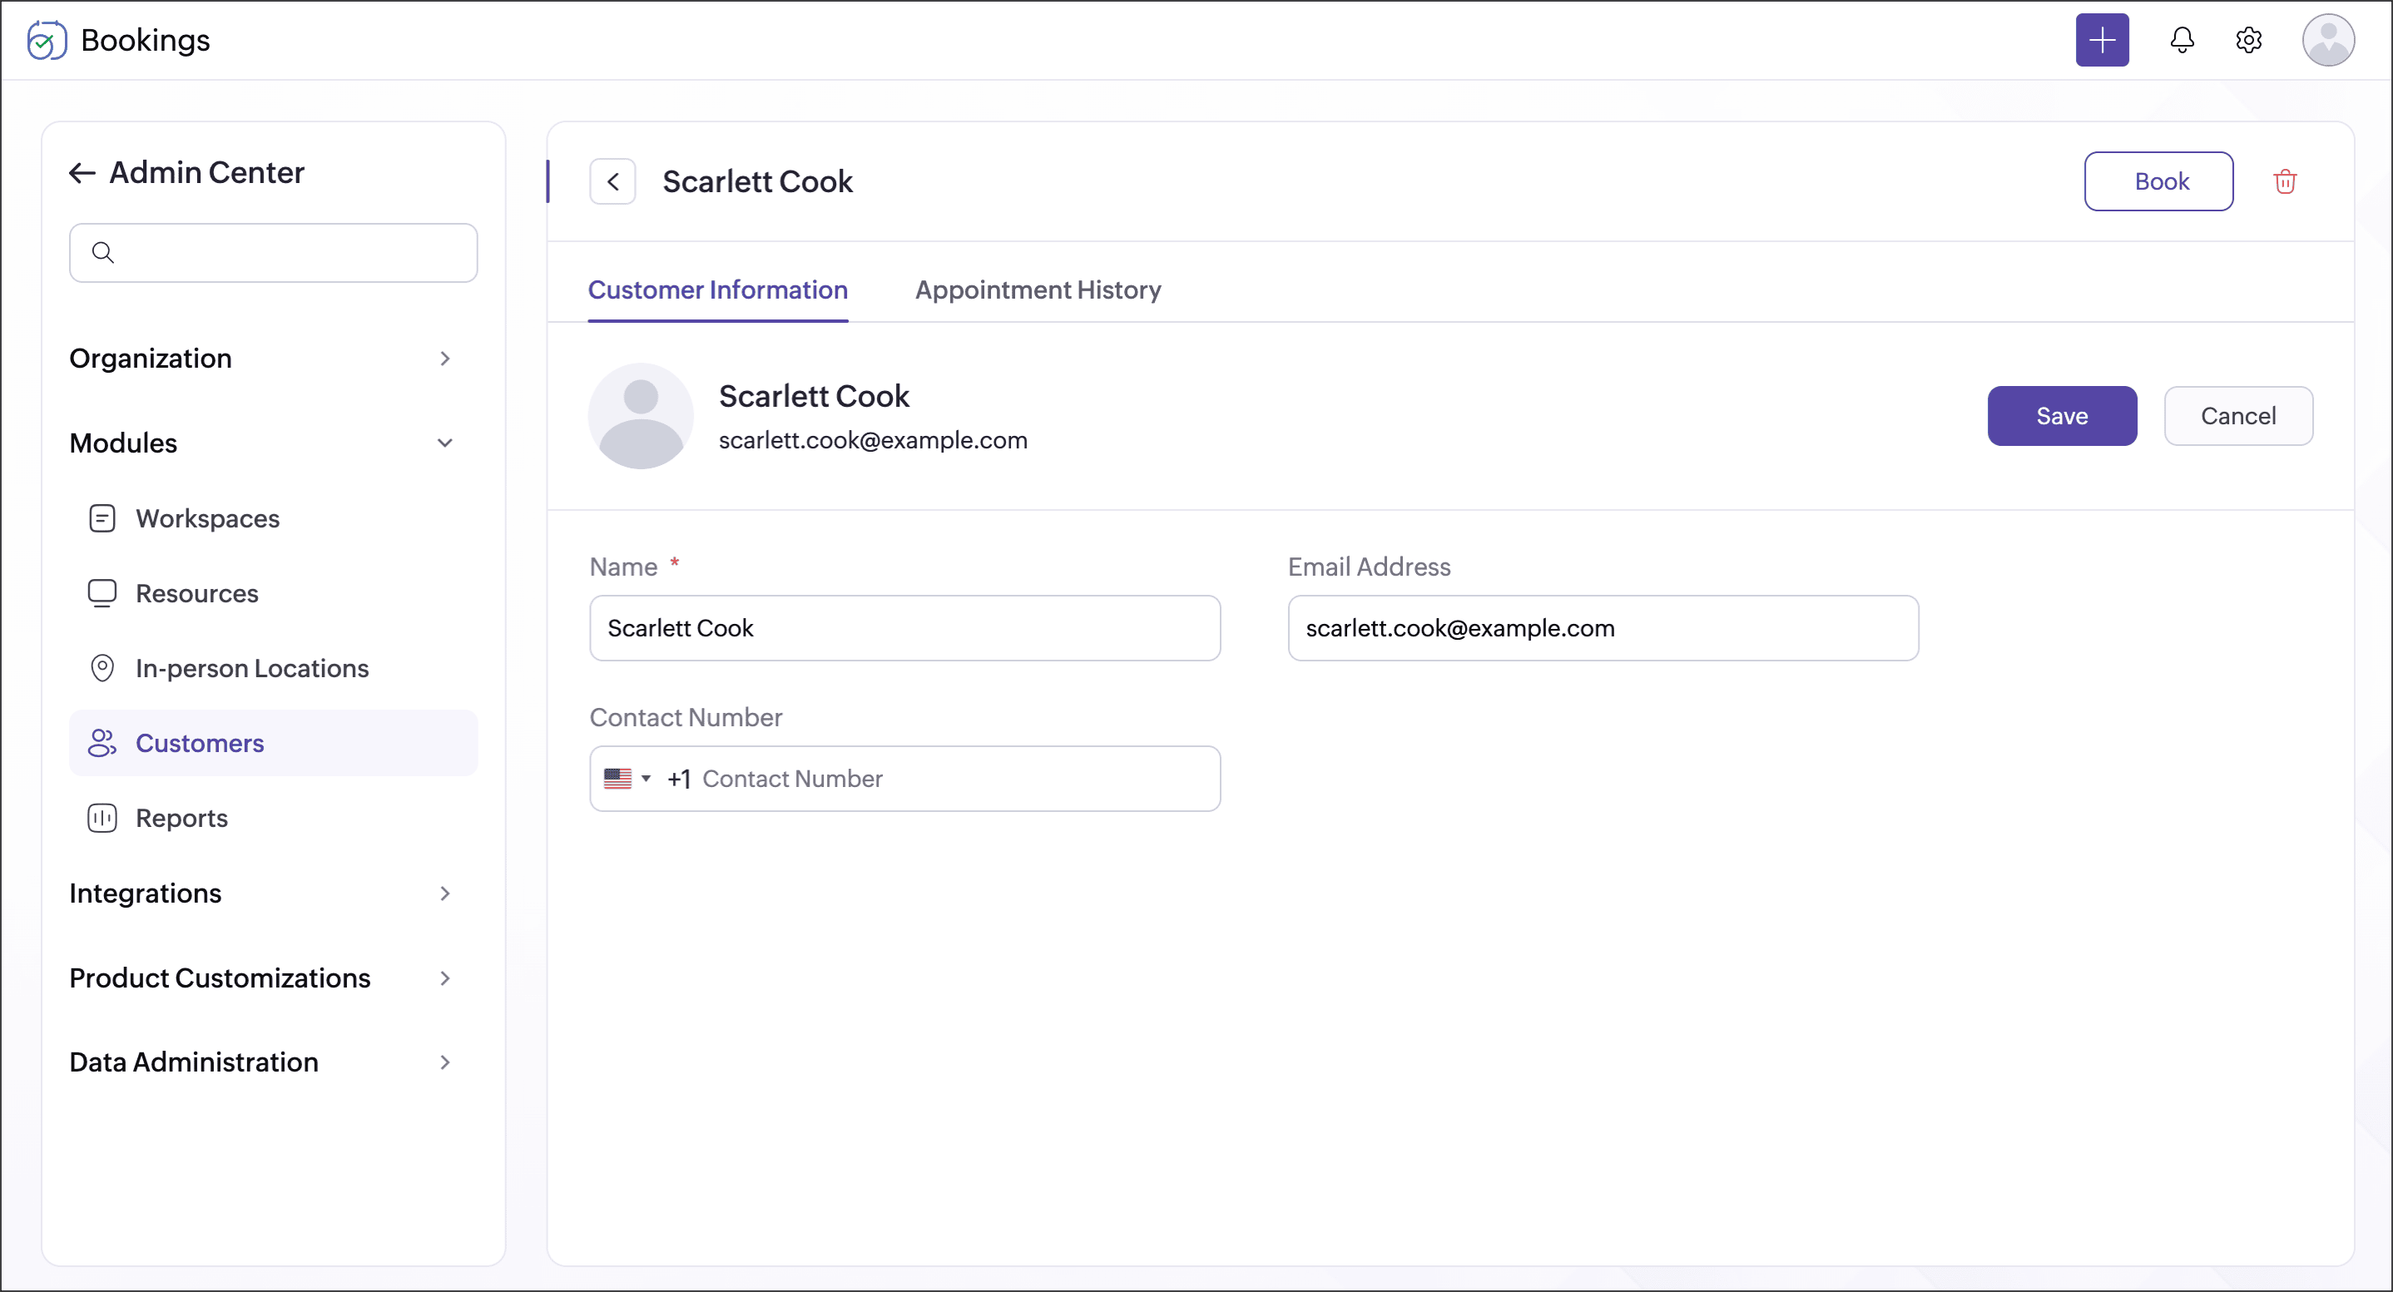Viewport: 2393px width, 1292px height.
Task: Delete customer with red trash icon
Action: (x=2284, y=181)
